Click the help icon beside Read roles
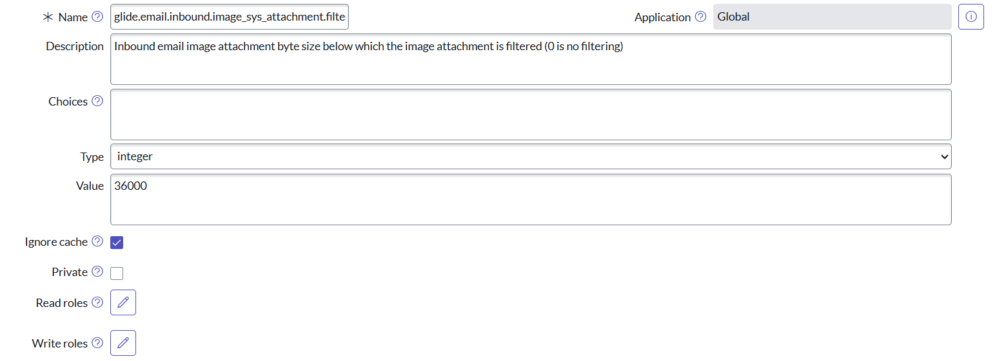Screen dimensions: 1006x361 [x=97, y=302]
